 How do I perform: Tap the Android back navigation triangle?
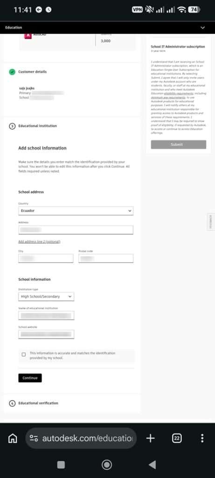(x=152, y=464)
